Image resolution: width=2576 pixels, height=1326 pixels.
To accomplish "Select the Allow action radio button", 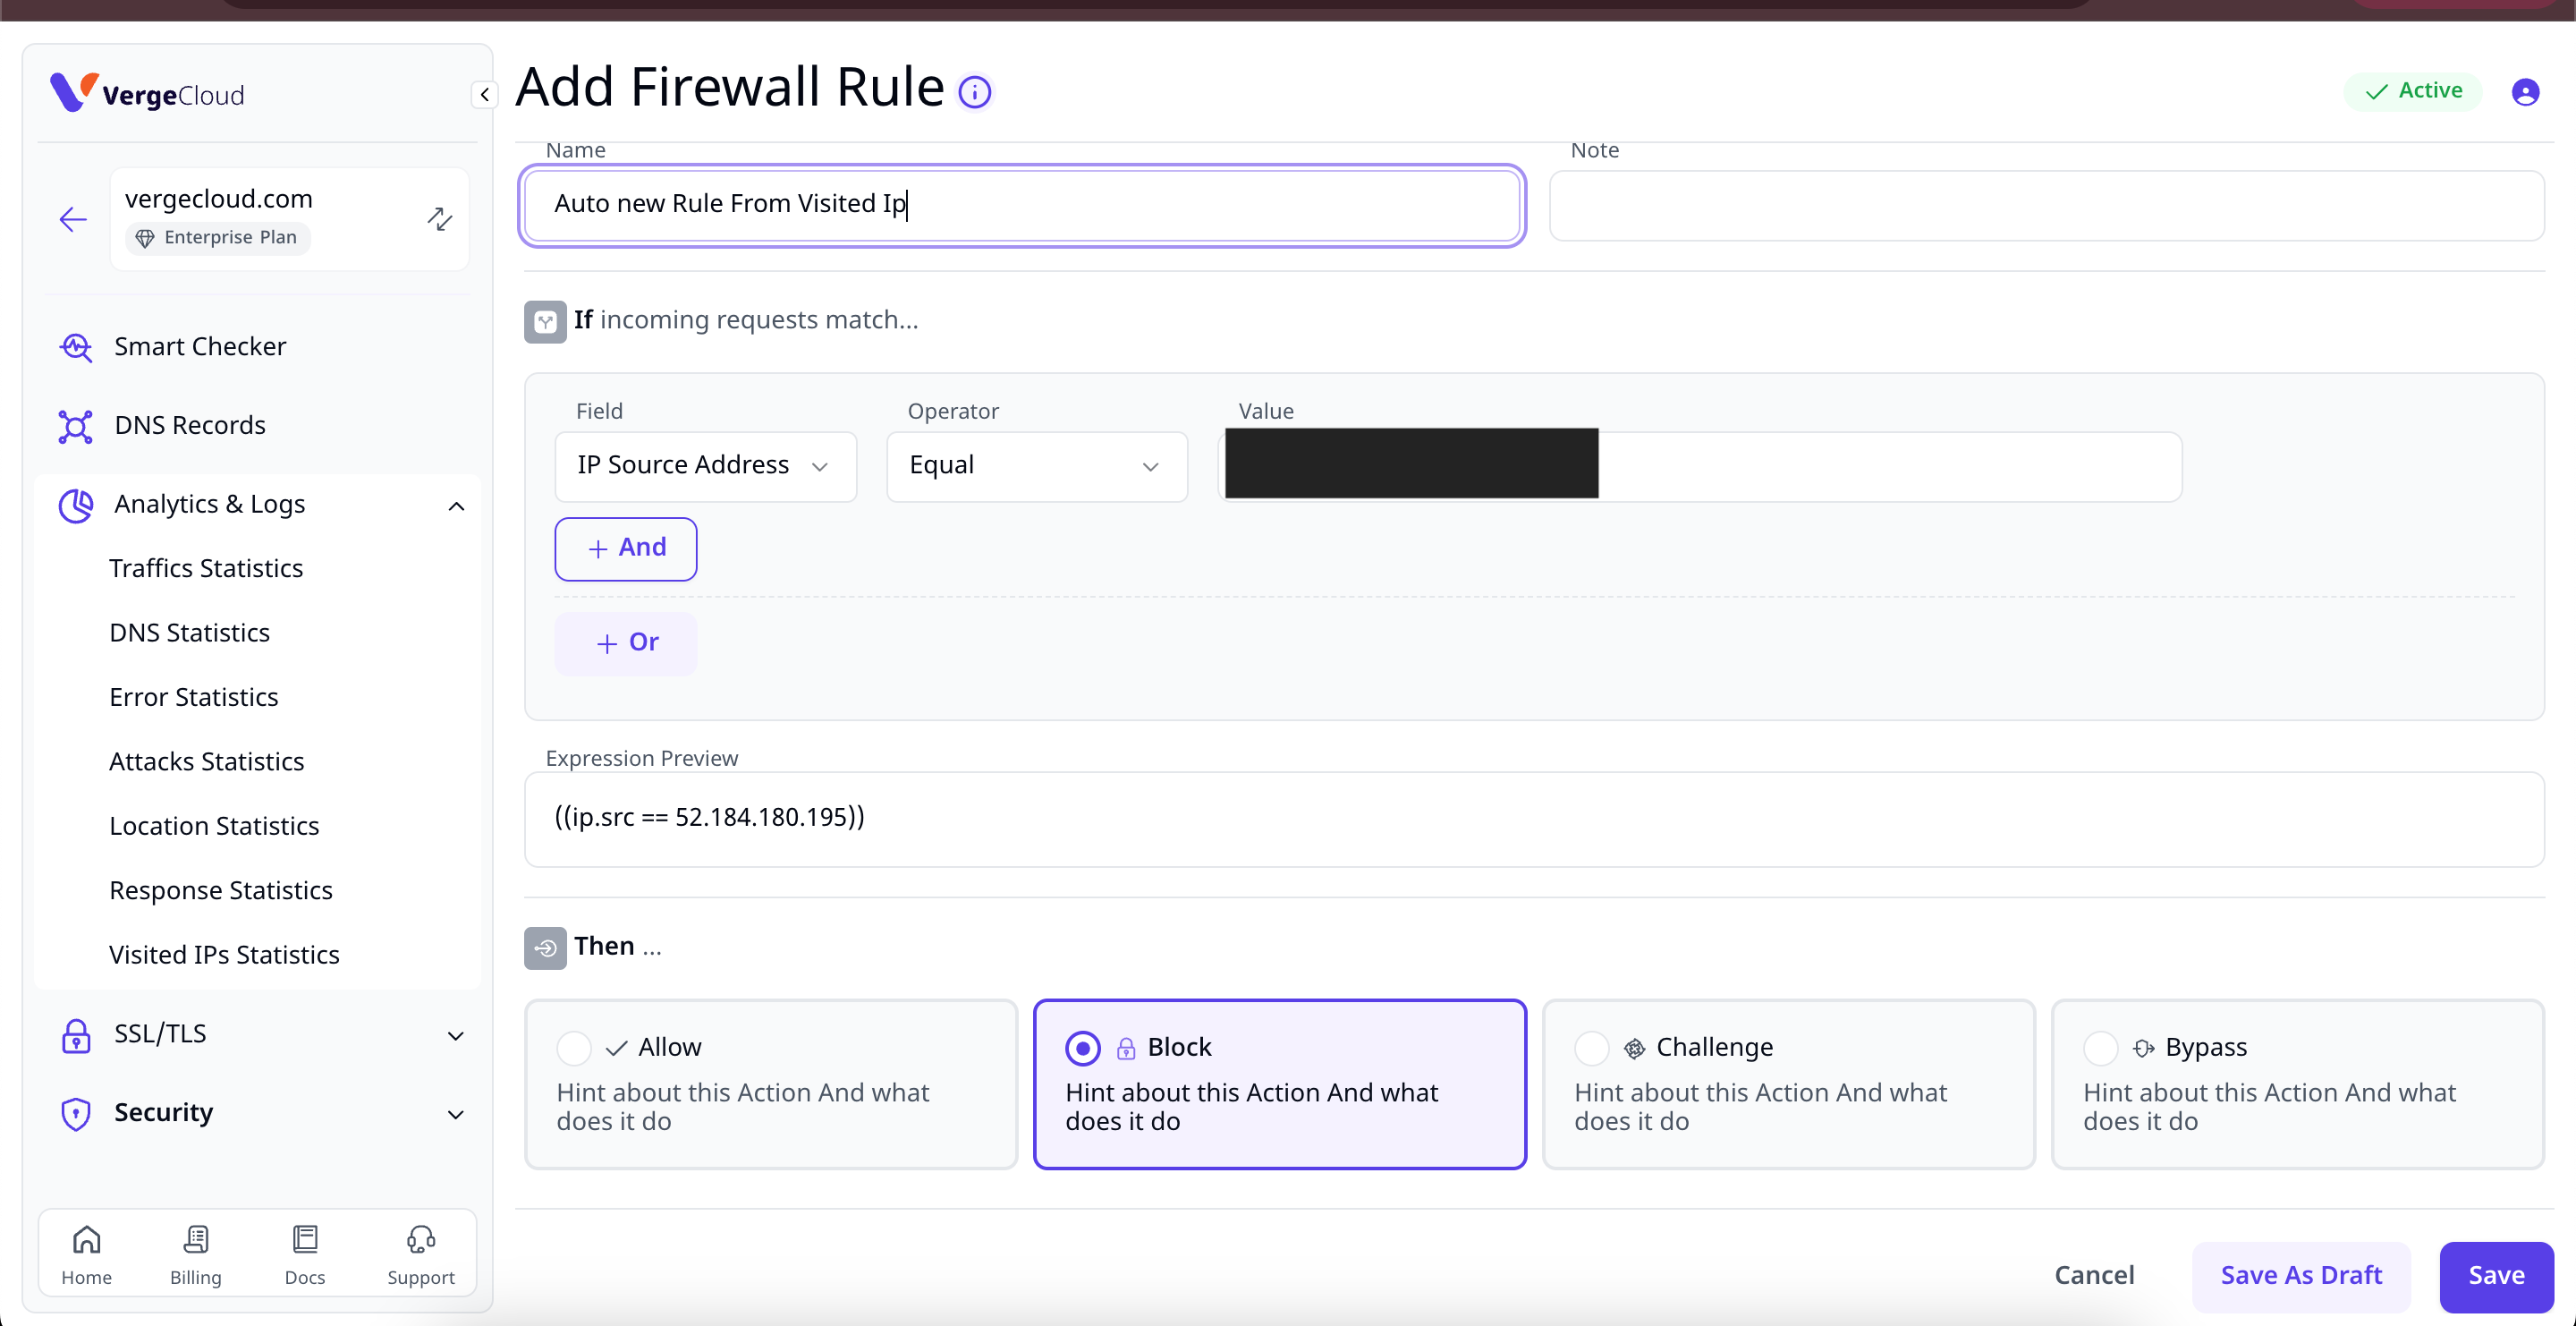I will (574, 1048).
